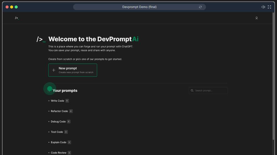Click the DevPrompt logo in the top navigation
This screenshot has width=277, height=155.
click(x=17, y=18)
